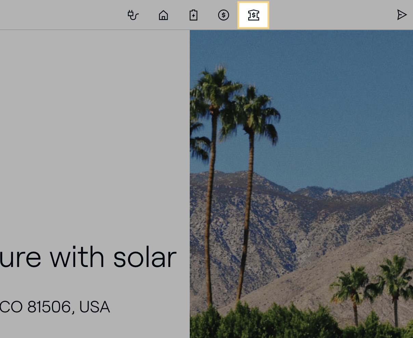The image size is (413, 338).
Task: Click the "CO" state abbreviation
Action: point(12,307)
